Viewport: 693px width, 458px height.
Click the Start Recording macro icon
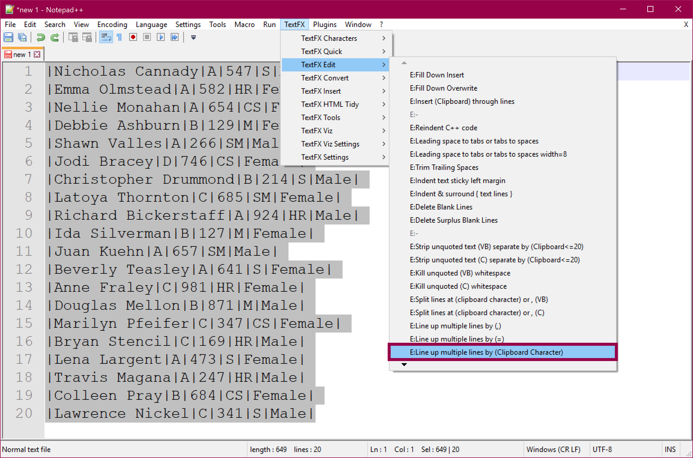pyautogui.click(x=133, y=37)
